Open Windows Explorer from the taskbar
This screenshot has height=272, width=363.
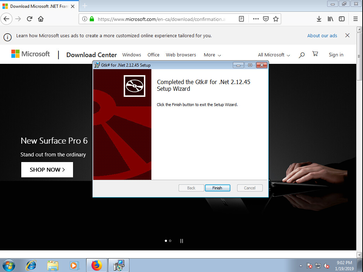point(52,265)
